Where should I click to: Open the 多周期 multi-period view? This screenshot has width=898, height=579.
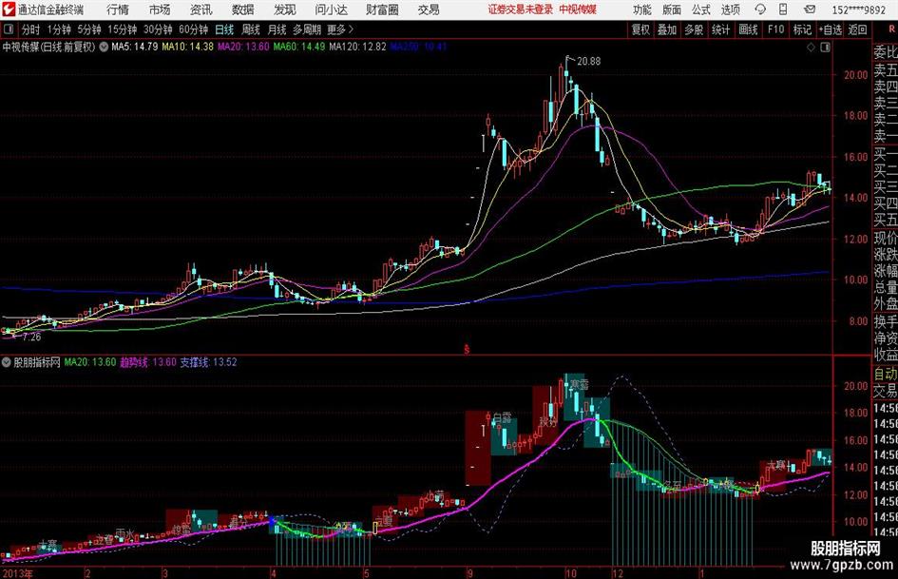[x=307, y=29]
